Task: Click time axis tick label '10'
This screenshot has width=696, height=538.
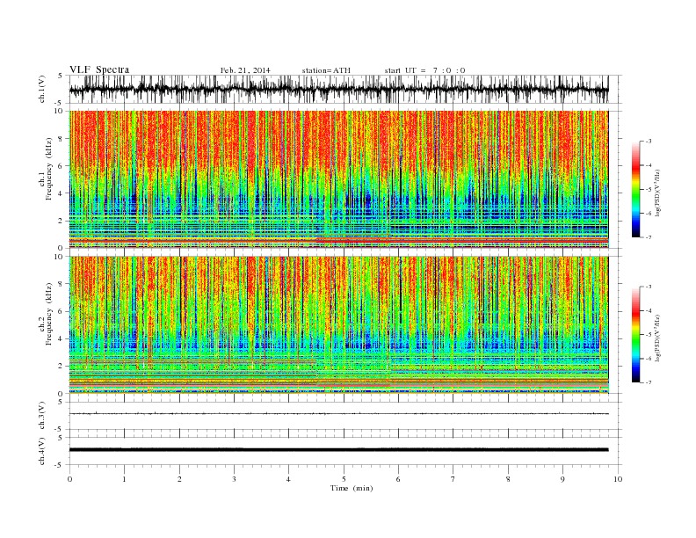Action: [618, 479]
